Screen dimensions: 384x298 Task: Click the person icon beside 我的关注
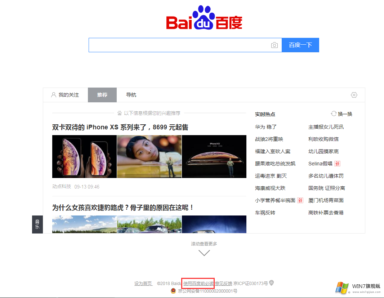click(53, 95)
